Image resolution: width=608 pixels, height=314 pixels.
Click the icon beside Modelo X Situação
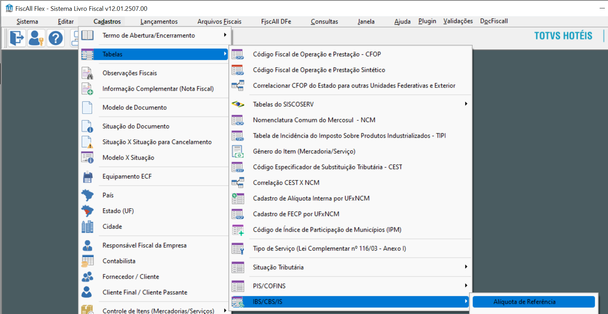pyautogui.click(x=87, y=158)
